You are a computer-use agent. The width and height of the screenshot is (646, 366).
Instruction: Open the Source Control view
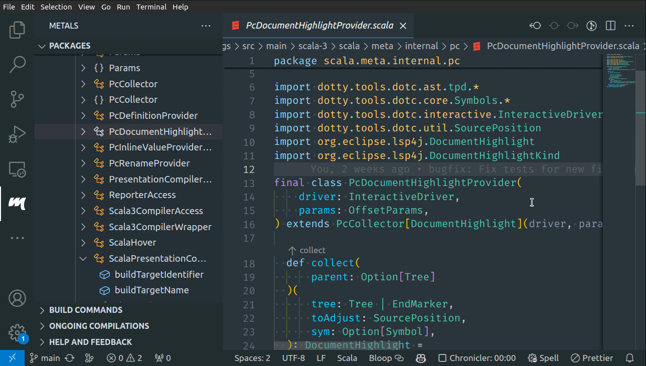17,99
